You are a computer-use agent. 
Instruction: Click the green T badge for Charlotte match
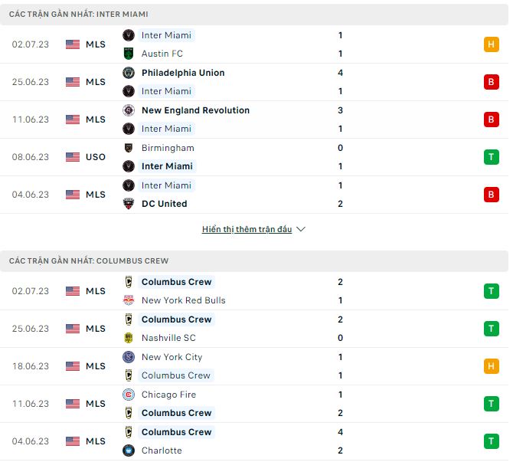[491, 441]
